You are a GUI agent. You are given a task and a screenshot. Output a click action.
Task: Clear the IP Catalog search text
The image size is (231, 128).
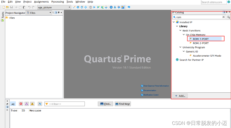coord(223,17)
